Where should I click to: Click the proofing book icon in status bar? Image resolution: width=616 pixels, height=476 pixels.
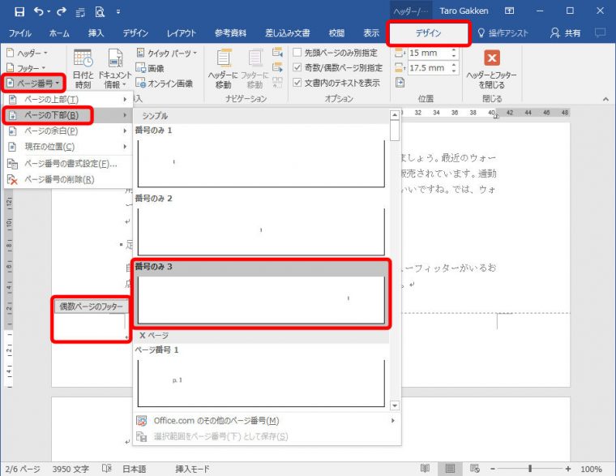106,468
